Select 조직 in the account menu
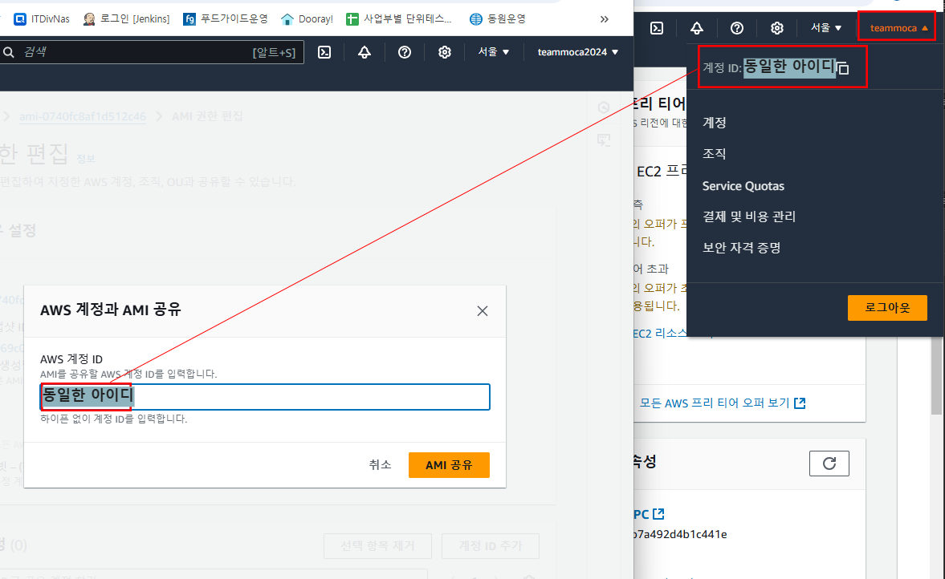The width and height of the screenshot is (945, 579). 715,153
